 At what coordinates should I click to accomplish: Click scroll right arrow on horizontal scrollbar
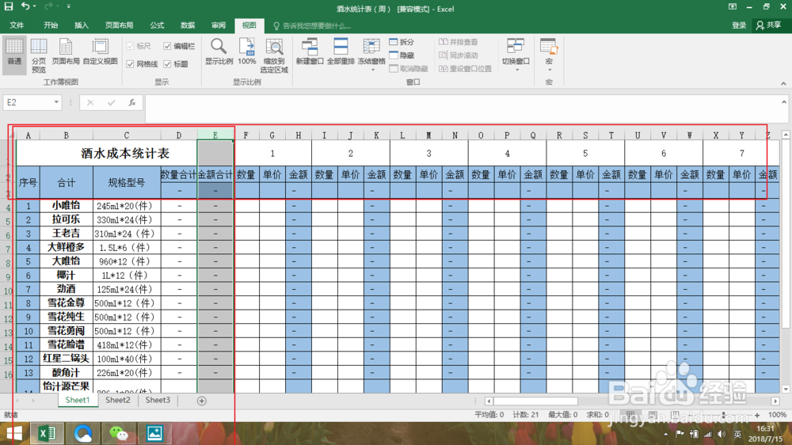[775, 401]
